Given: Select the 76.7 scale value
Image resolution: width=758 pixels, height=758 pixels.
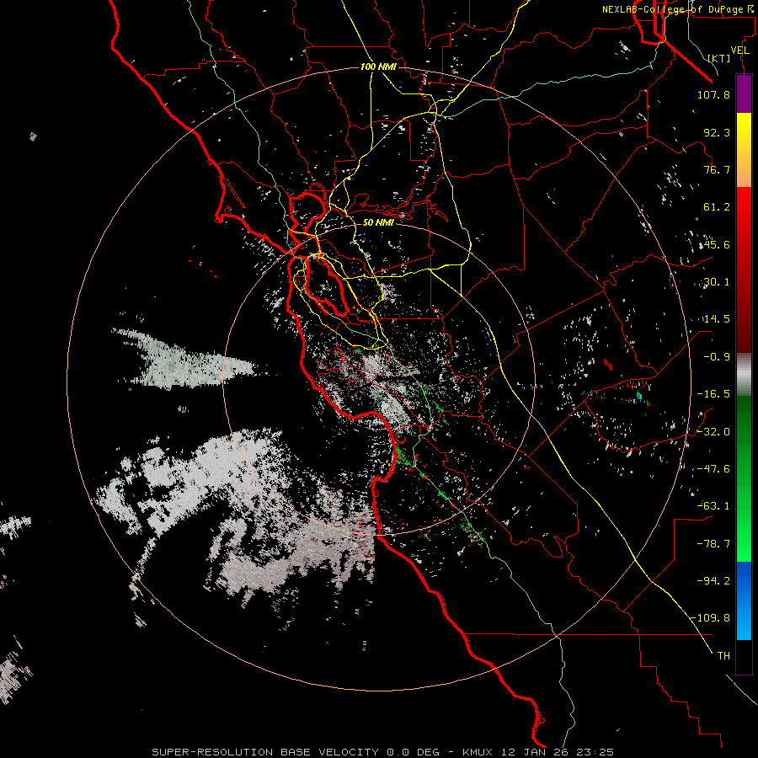Looking at the screenshot, I should [x=717, y=169].
